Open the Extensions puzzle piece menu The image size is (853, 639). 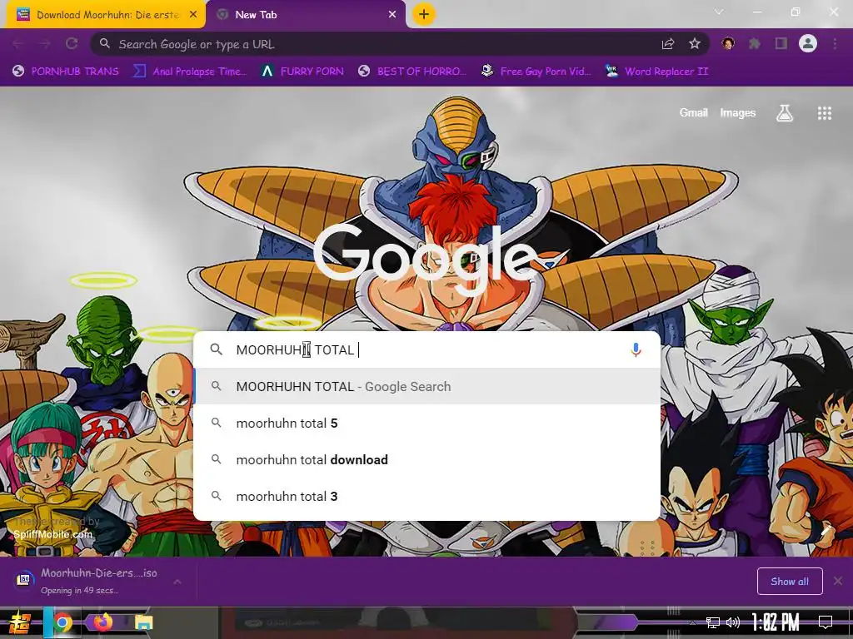tap(755, 43)
